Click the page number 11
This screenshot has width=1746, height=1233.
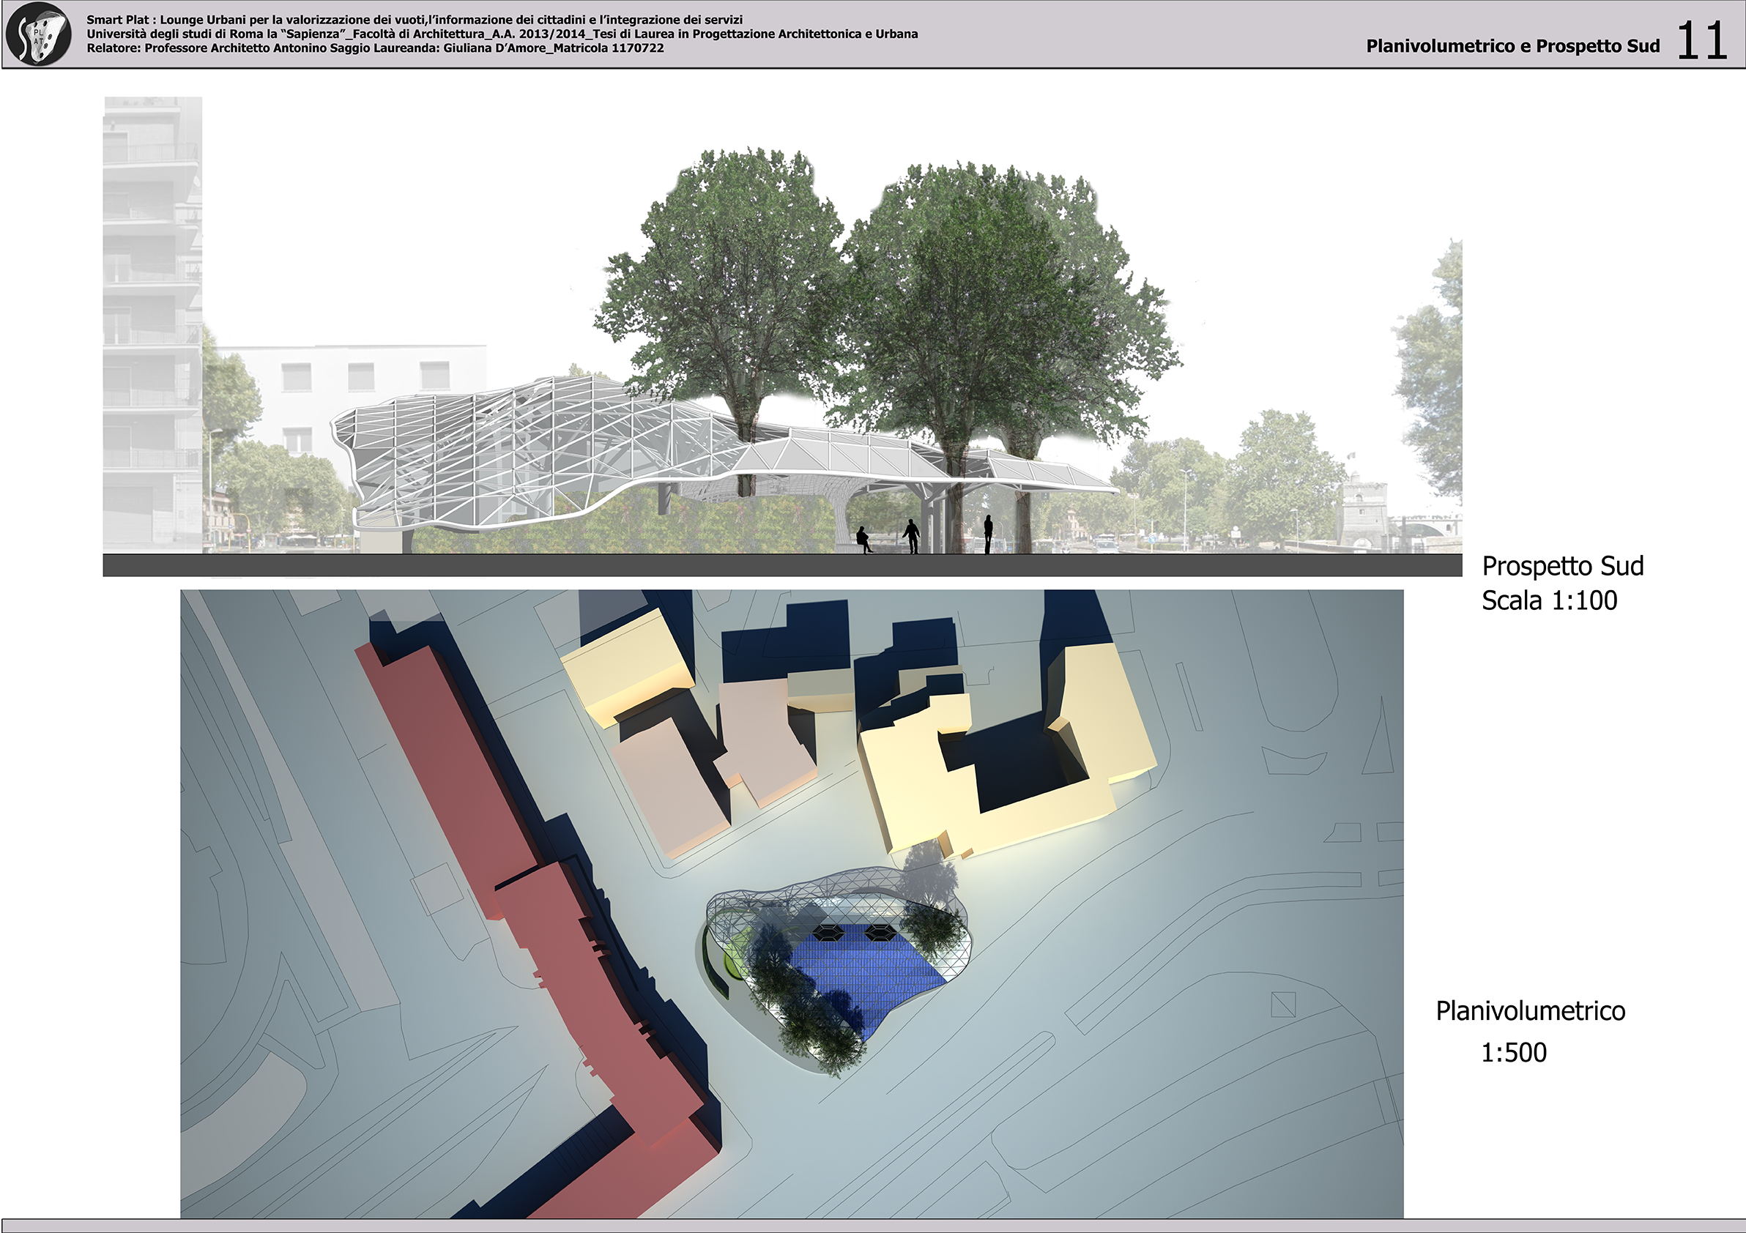click(x=1701, y=41)
